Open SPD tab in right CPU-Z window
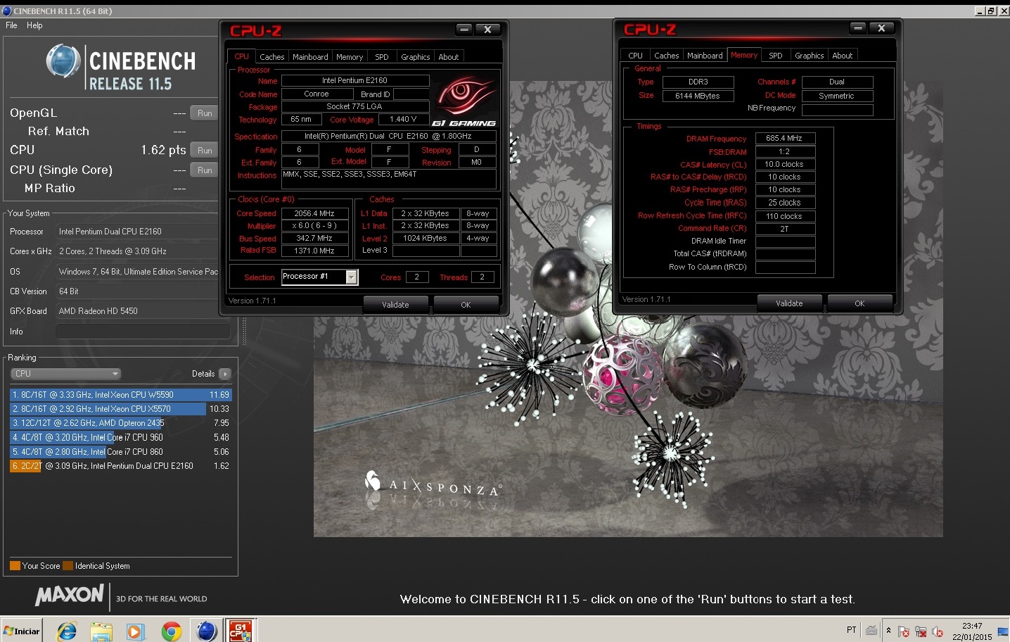The image size is (1010, 642). (x=776, y=56)
